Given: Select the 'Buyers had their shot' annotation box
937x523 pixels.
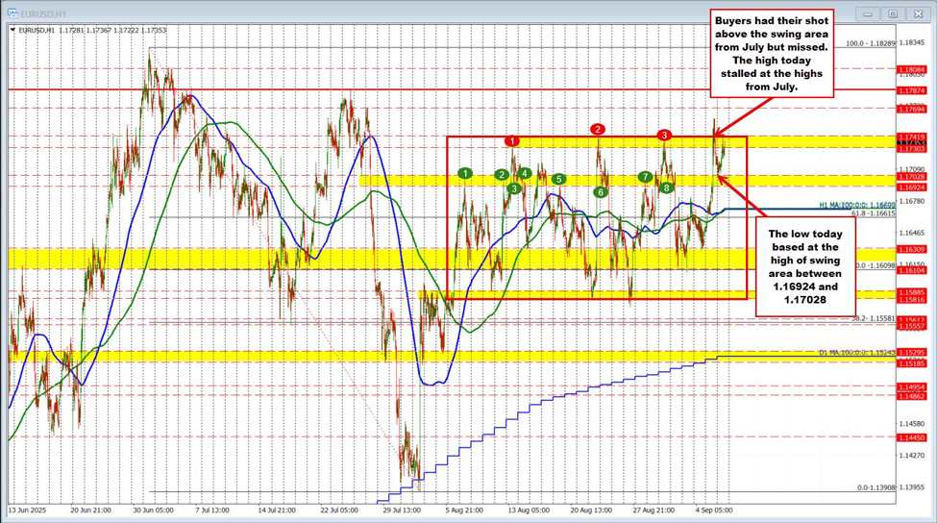Looking at the screenshot, I should coord(771,52).
